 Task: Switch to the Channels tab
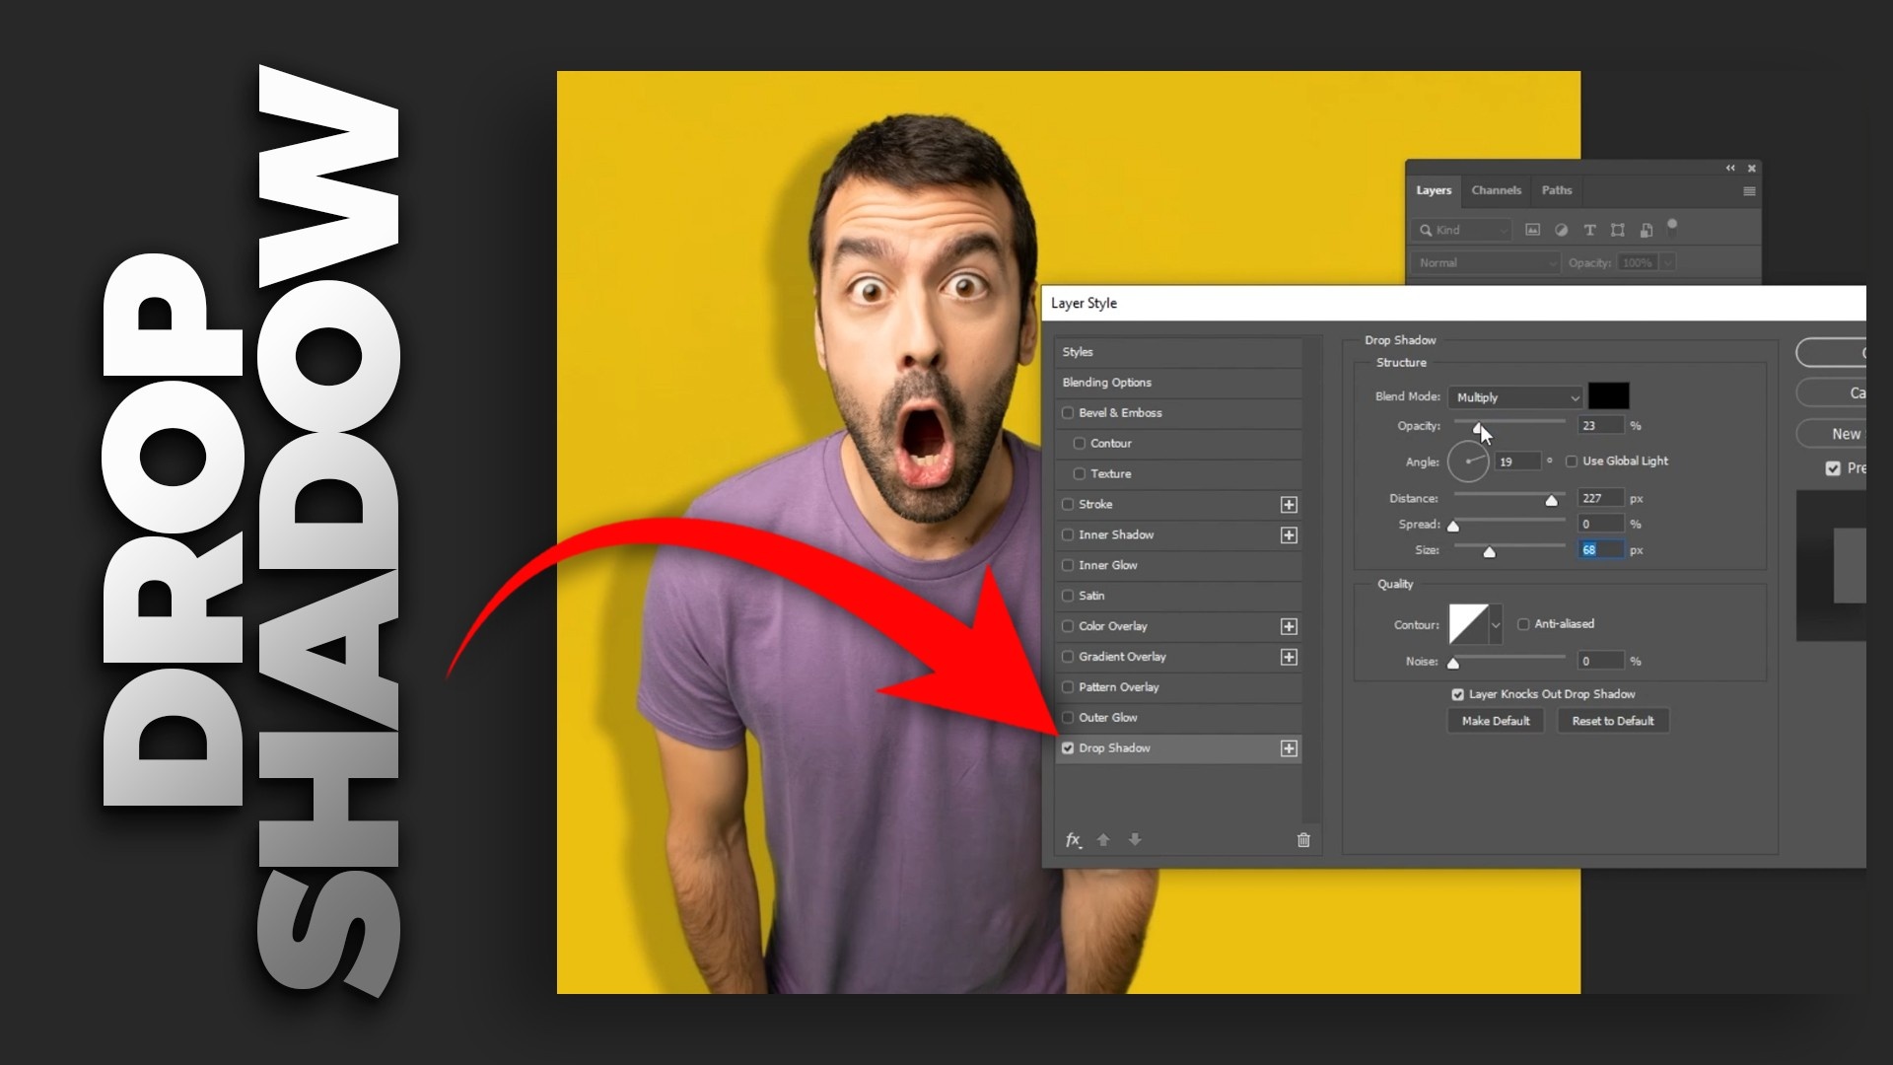point(1496,190)
